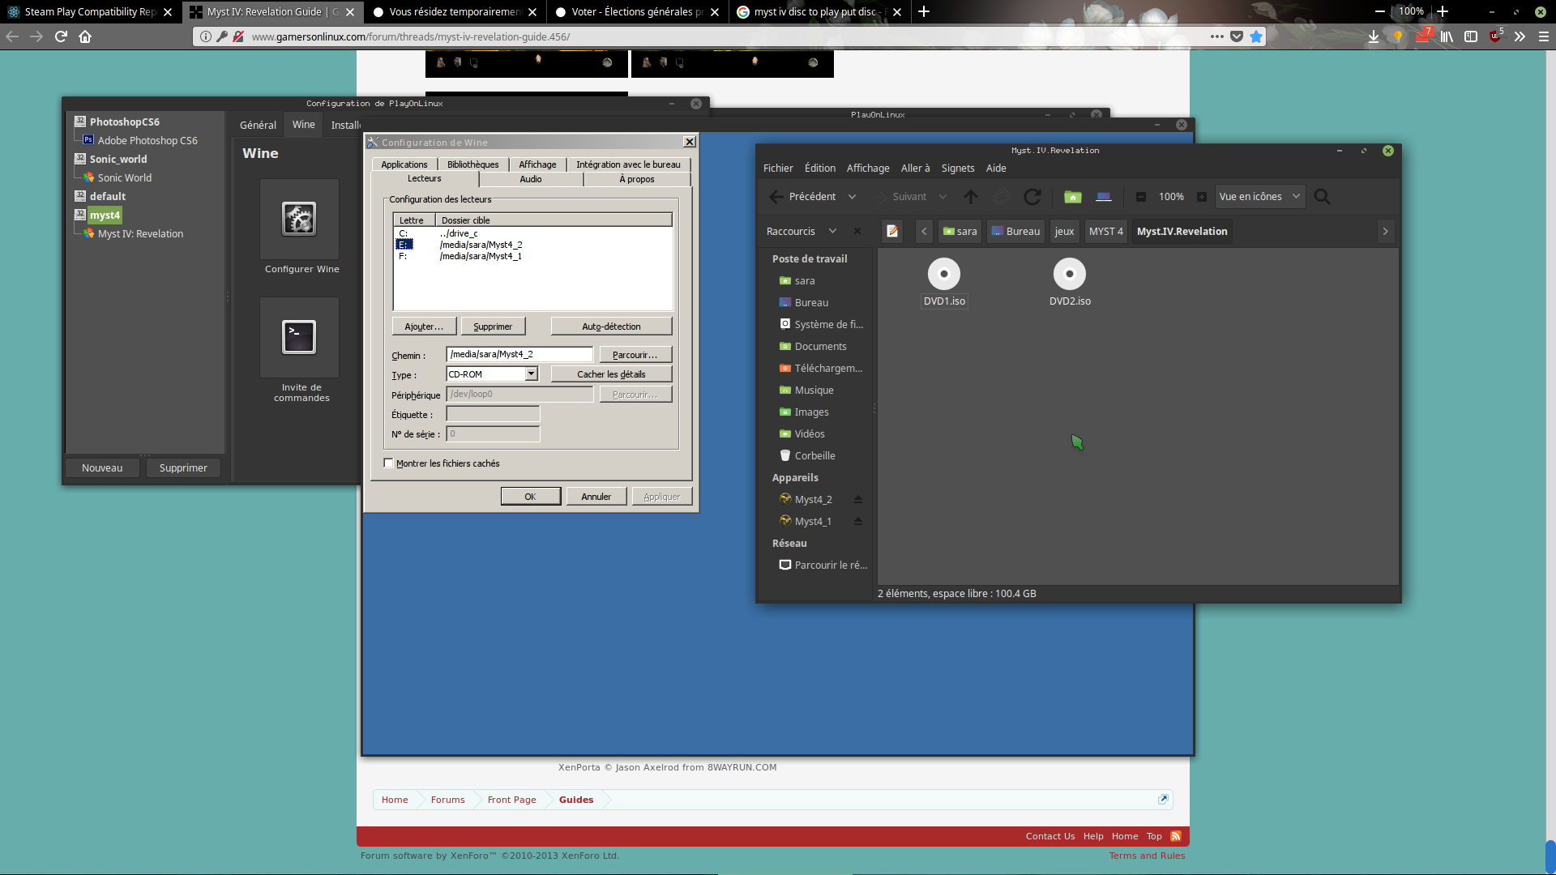Open Vue en icônes view dropdown
The image size is (1556, 875).
[1259, 197]
